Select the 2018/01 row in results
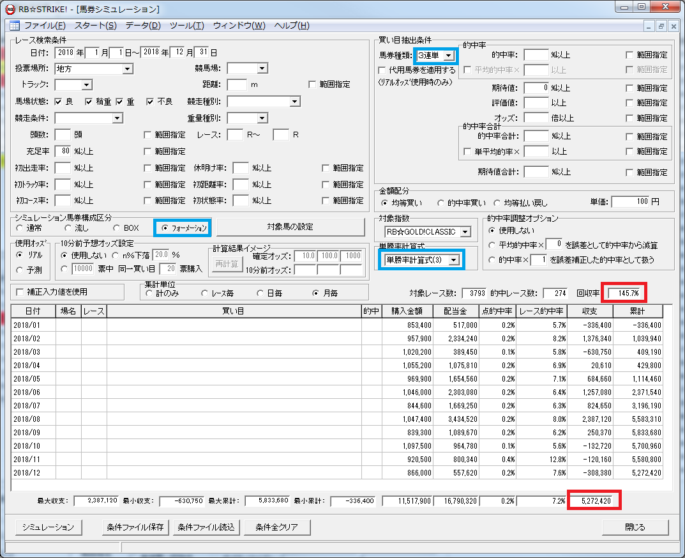Viewport: 685px width, 558px height. tap(337, 325)
